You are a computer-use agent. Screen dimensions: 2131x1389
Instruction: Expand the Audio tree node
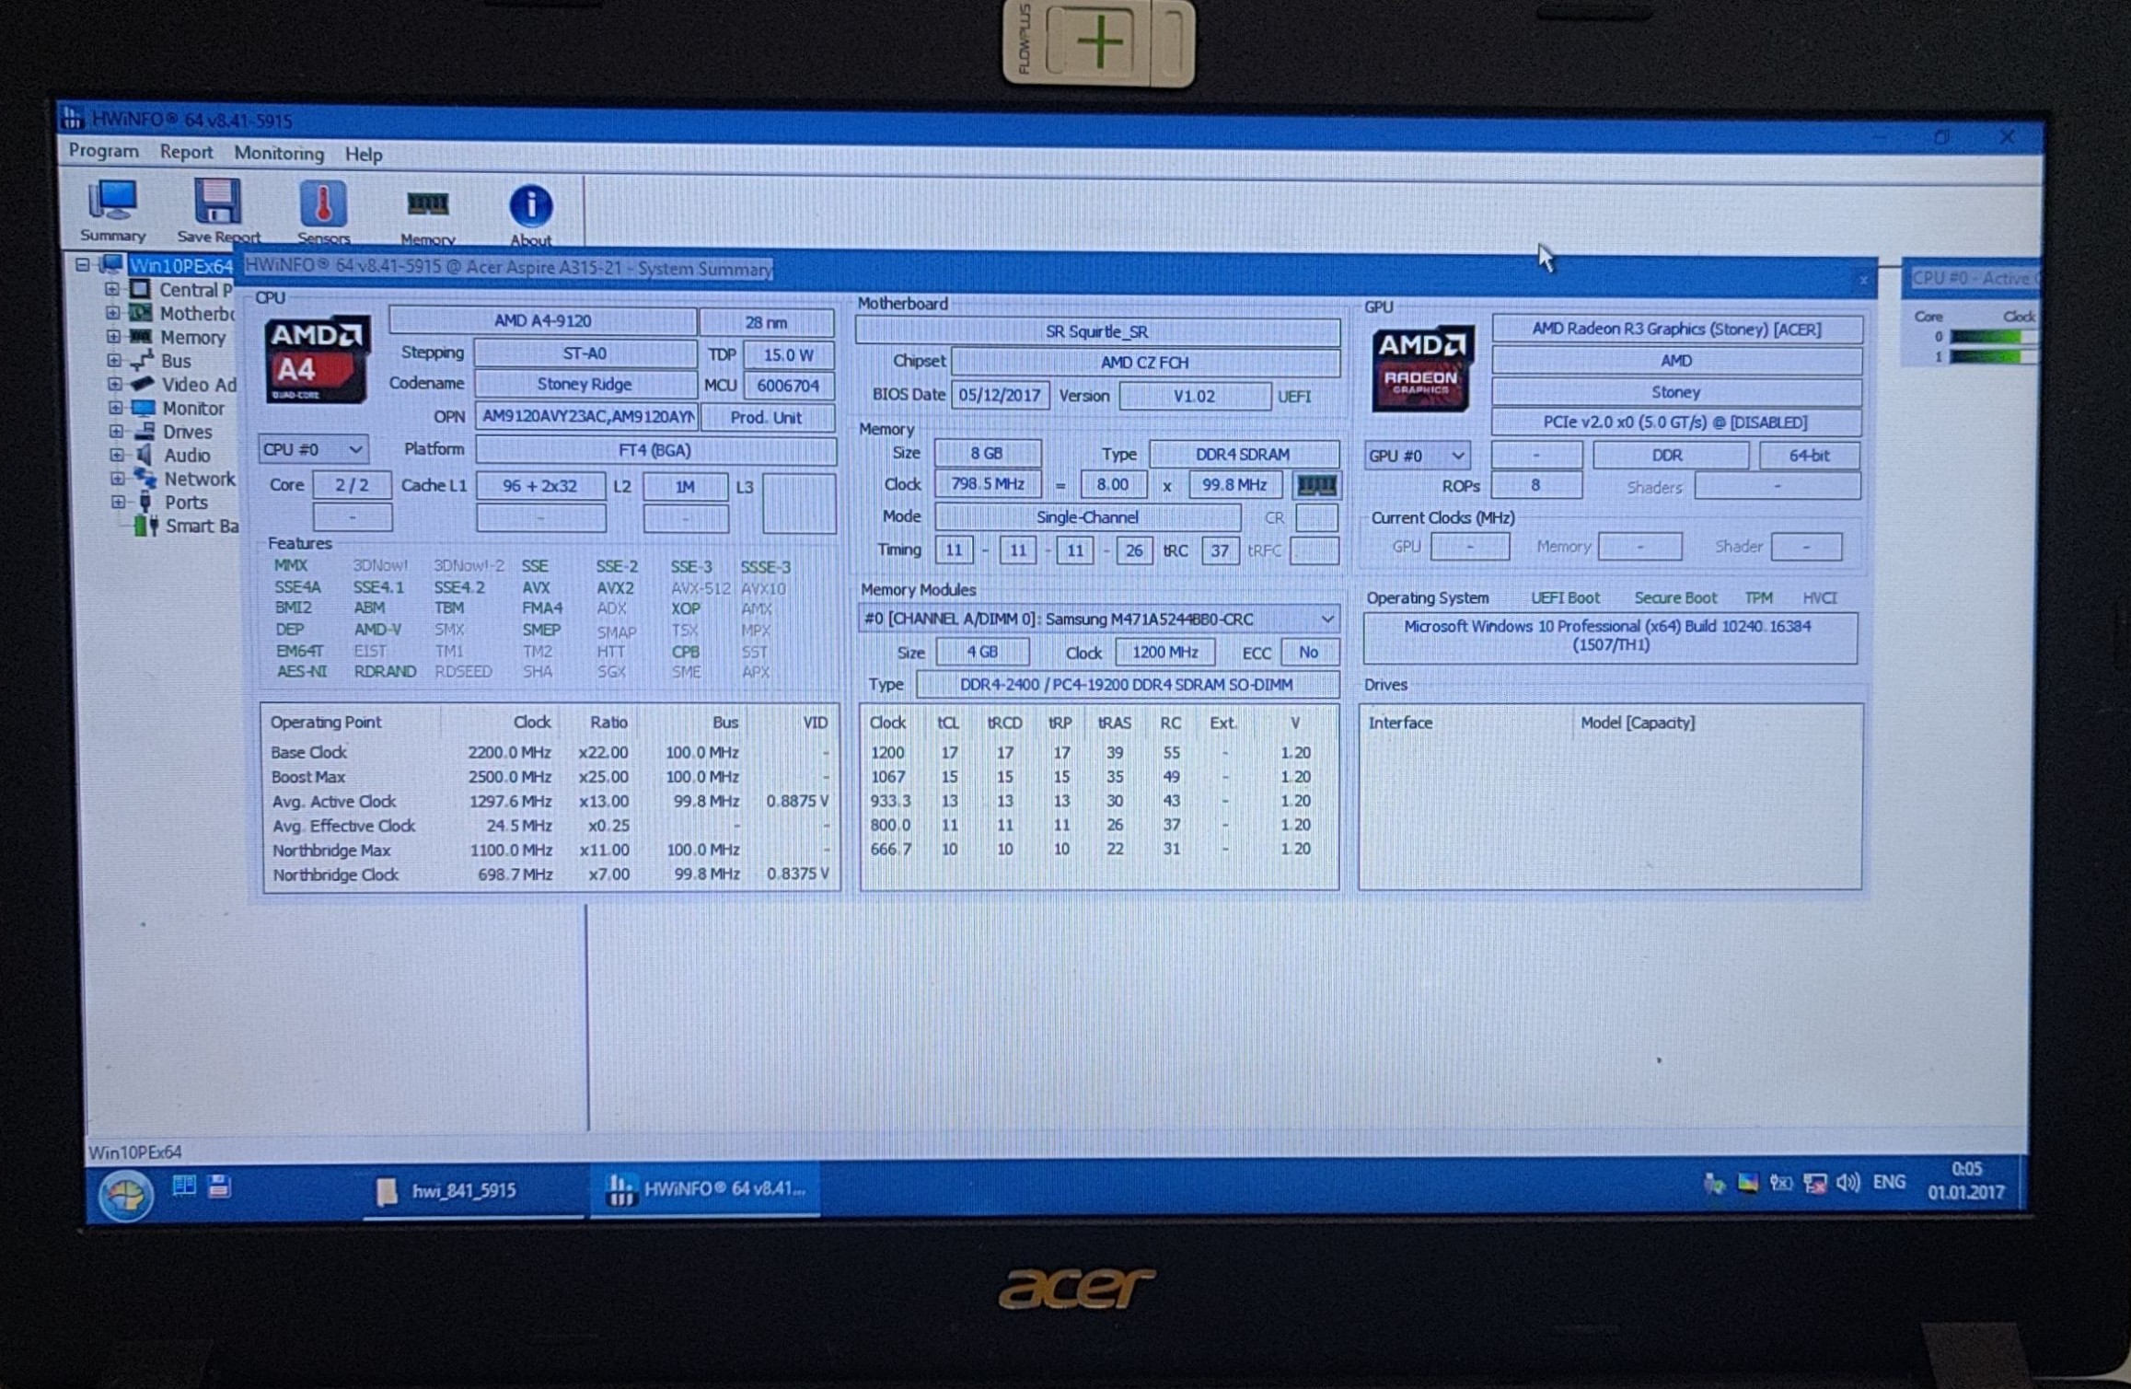tap(117, 455)
